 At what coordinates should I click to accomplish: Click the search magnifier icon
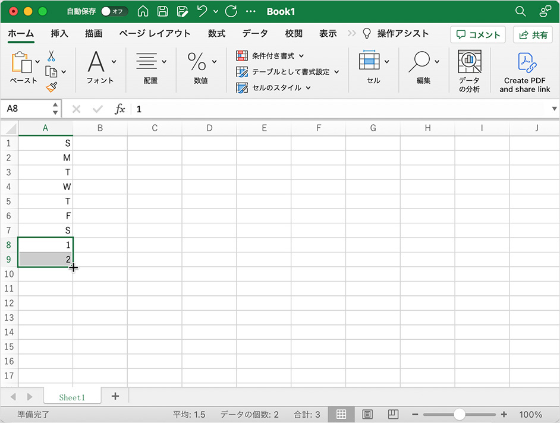520,11
